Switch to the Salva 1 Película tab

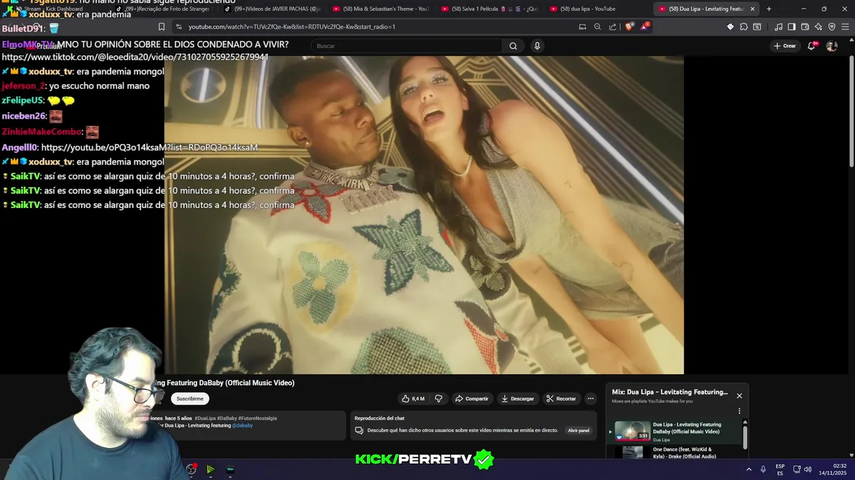click(x=491, y=9)
